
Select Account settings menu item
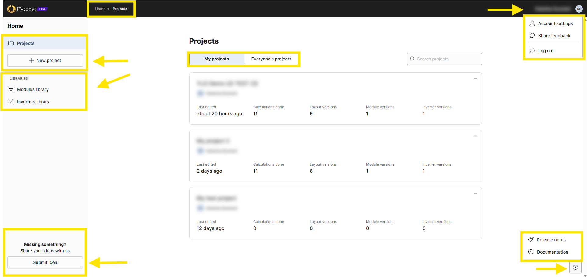tap(553, 23)
